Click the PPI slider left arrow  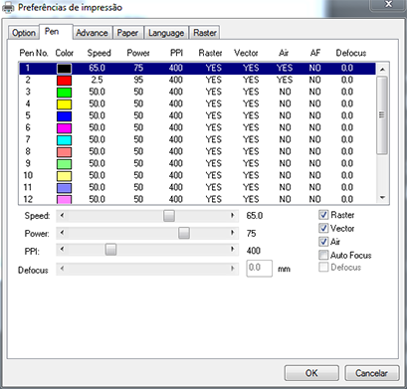62,250
